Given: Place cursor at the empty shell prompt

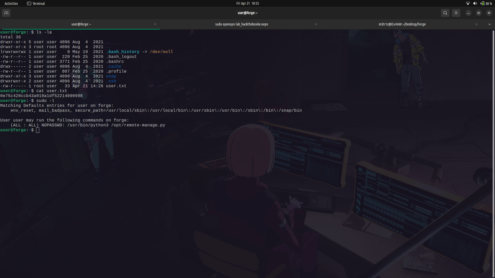Looking at the screenshot, I should pyautogui.click(x=38, y=130).
